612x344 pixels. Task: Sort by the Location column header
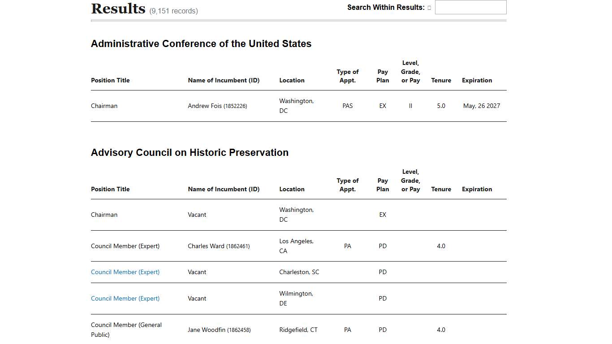click(292, 80)
